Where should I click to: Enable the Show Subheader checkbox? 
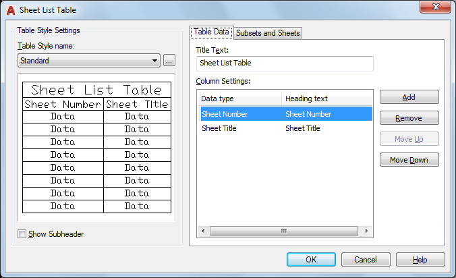tap(22, 234)
